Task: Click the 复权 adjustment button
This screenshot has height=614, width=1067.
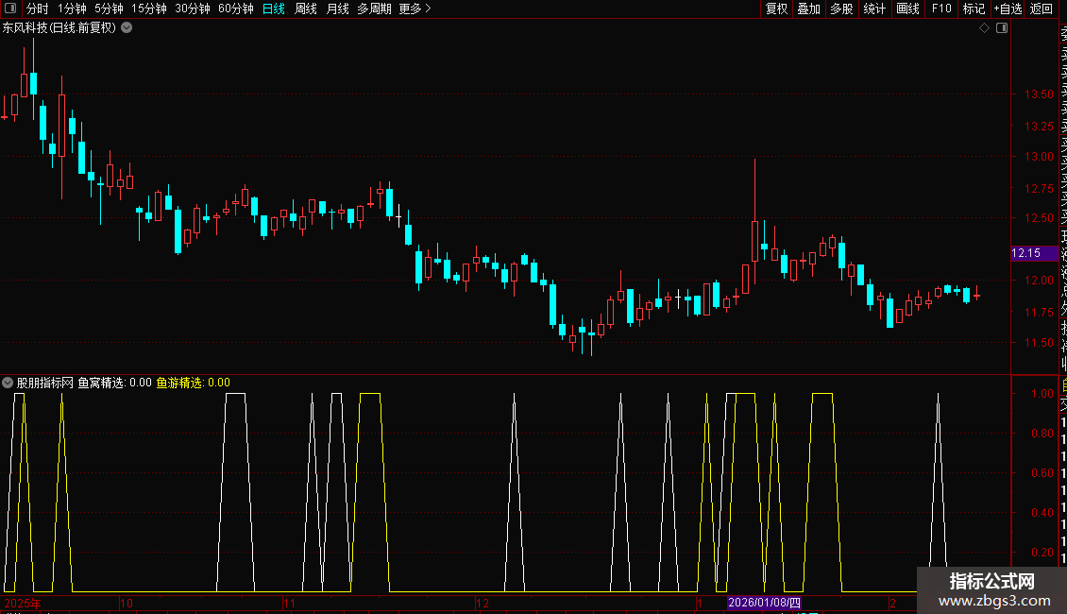Action: 776,9
